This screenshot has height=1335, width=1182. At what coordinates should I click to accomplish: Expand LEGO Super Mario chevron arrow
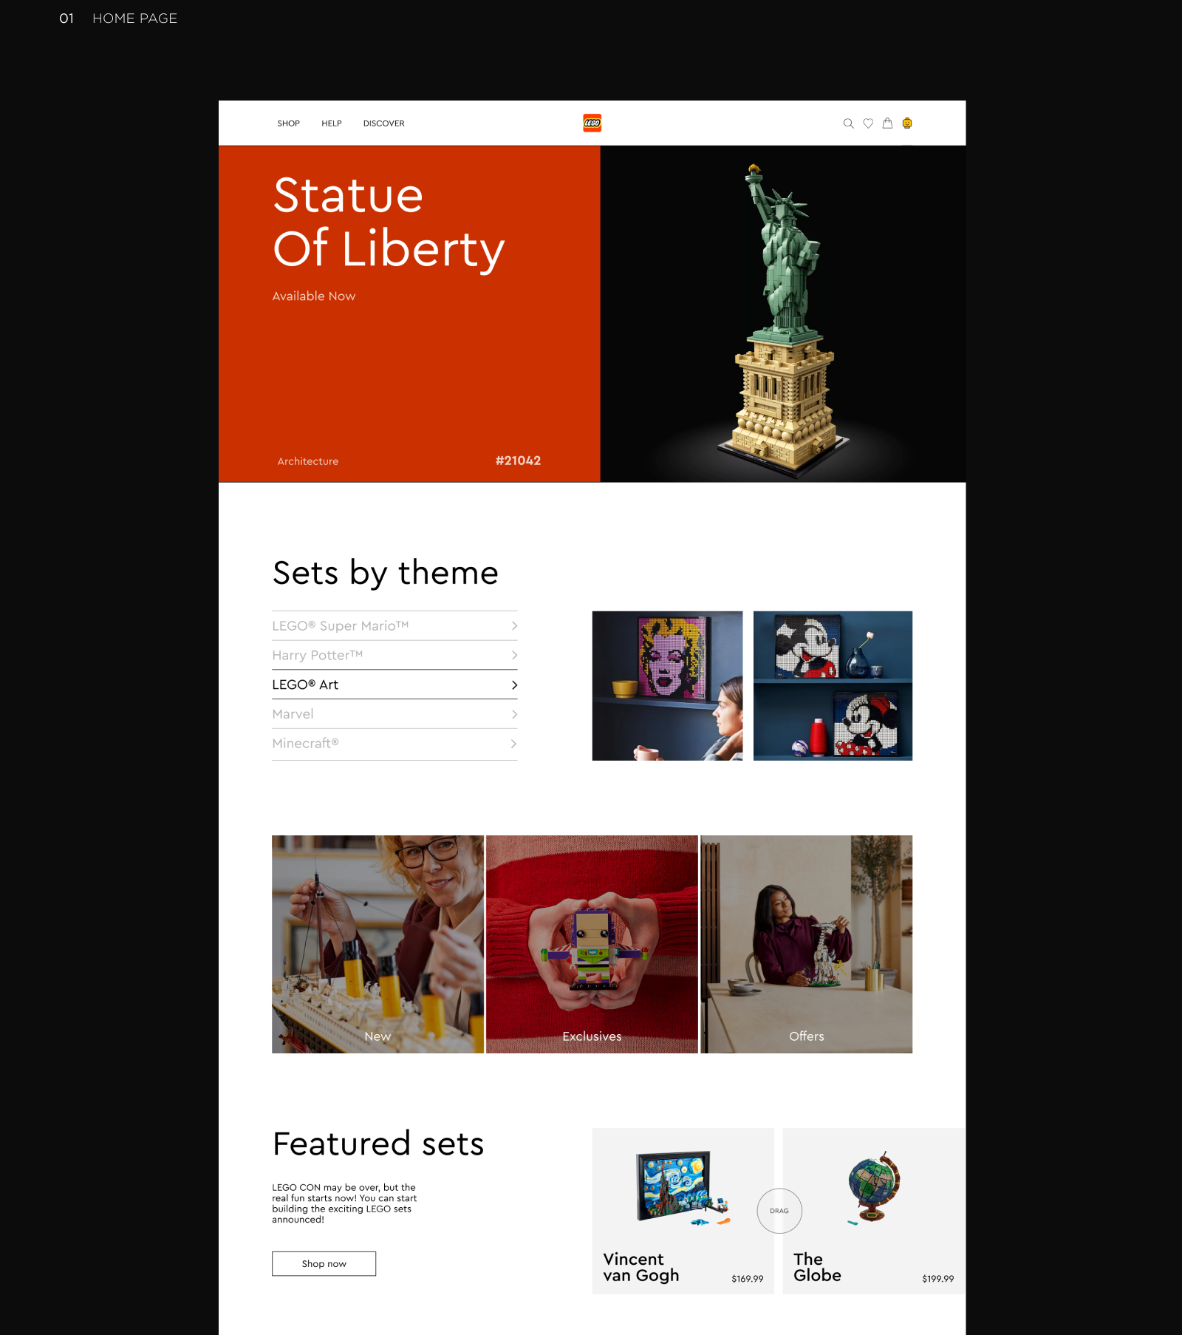coord(514,626)
